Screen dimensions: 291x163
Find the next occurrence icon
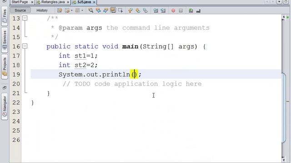(x=105, y=10)
